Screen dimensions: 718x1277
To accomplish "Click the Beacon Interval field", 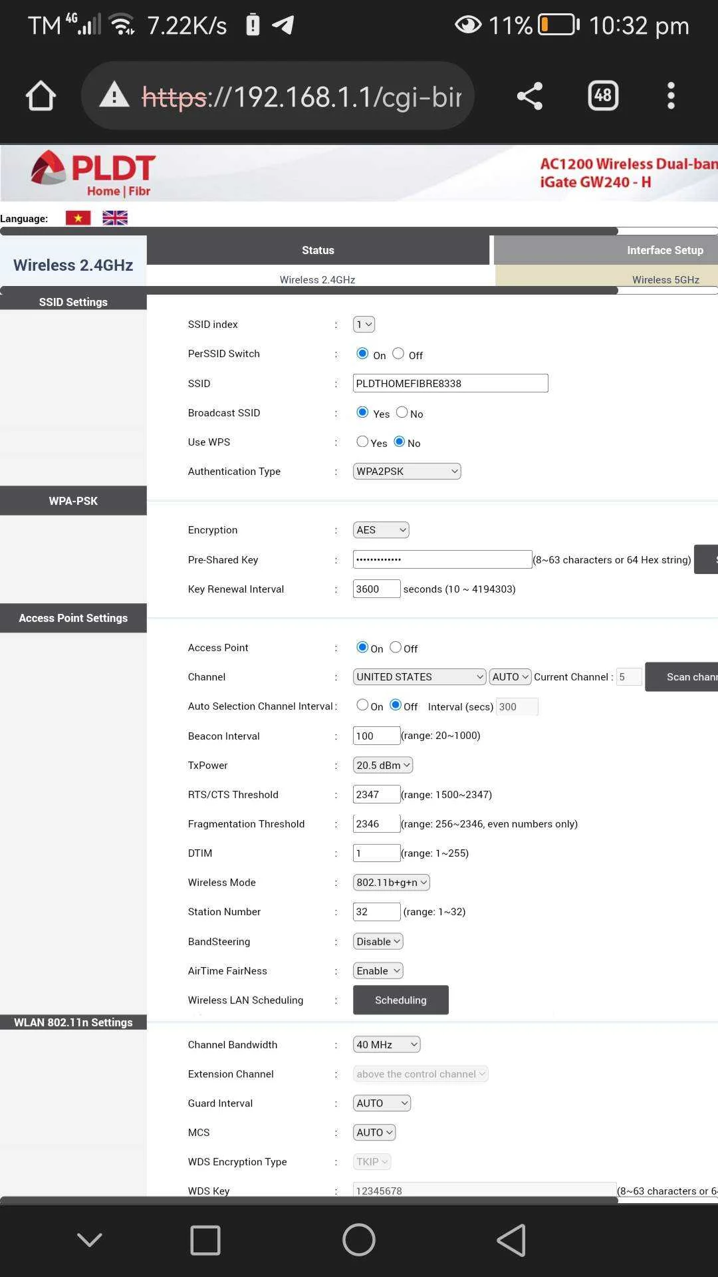I will click(377, 736).
